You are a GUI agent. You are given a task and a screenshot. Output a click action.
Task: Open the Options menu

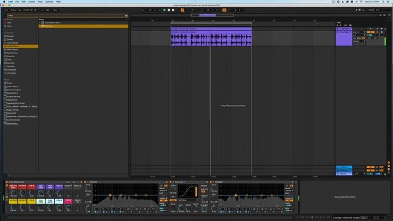49,2
